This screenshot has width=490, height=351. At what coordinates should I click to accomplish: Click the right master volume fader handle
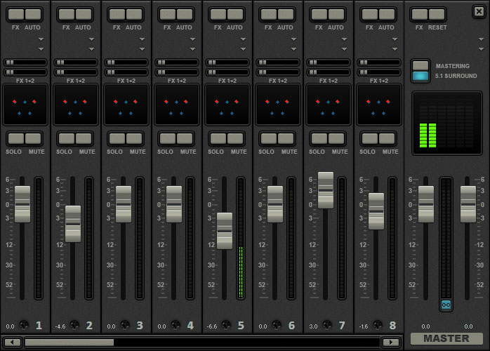[468, 204]
